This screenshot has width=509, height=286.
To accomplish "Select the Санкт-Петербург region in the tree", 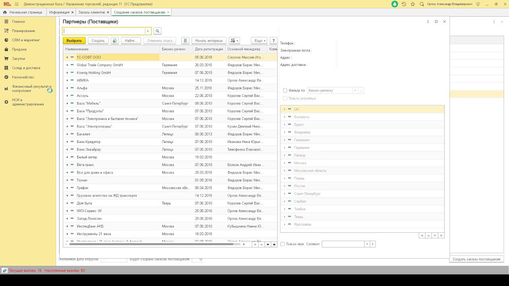I will (x=362, y=194).
